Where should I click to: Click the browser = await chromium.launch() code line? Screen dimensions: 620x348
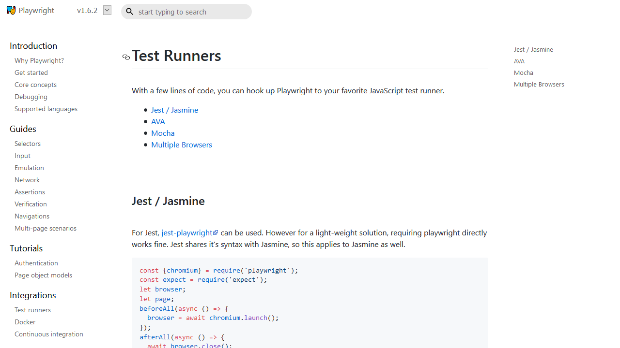[x=213, y=318]
